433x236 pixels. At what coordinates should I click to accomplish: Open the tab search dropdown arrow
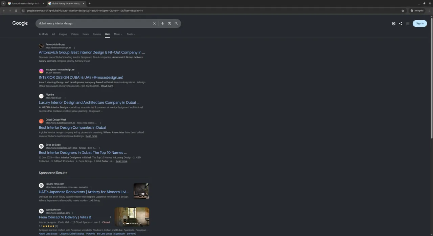(x=3, y=3)
